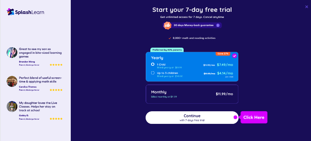Screen dimensions: 311x141
Task: Select the 1 Child radio option
Action: coord(153,64)
